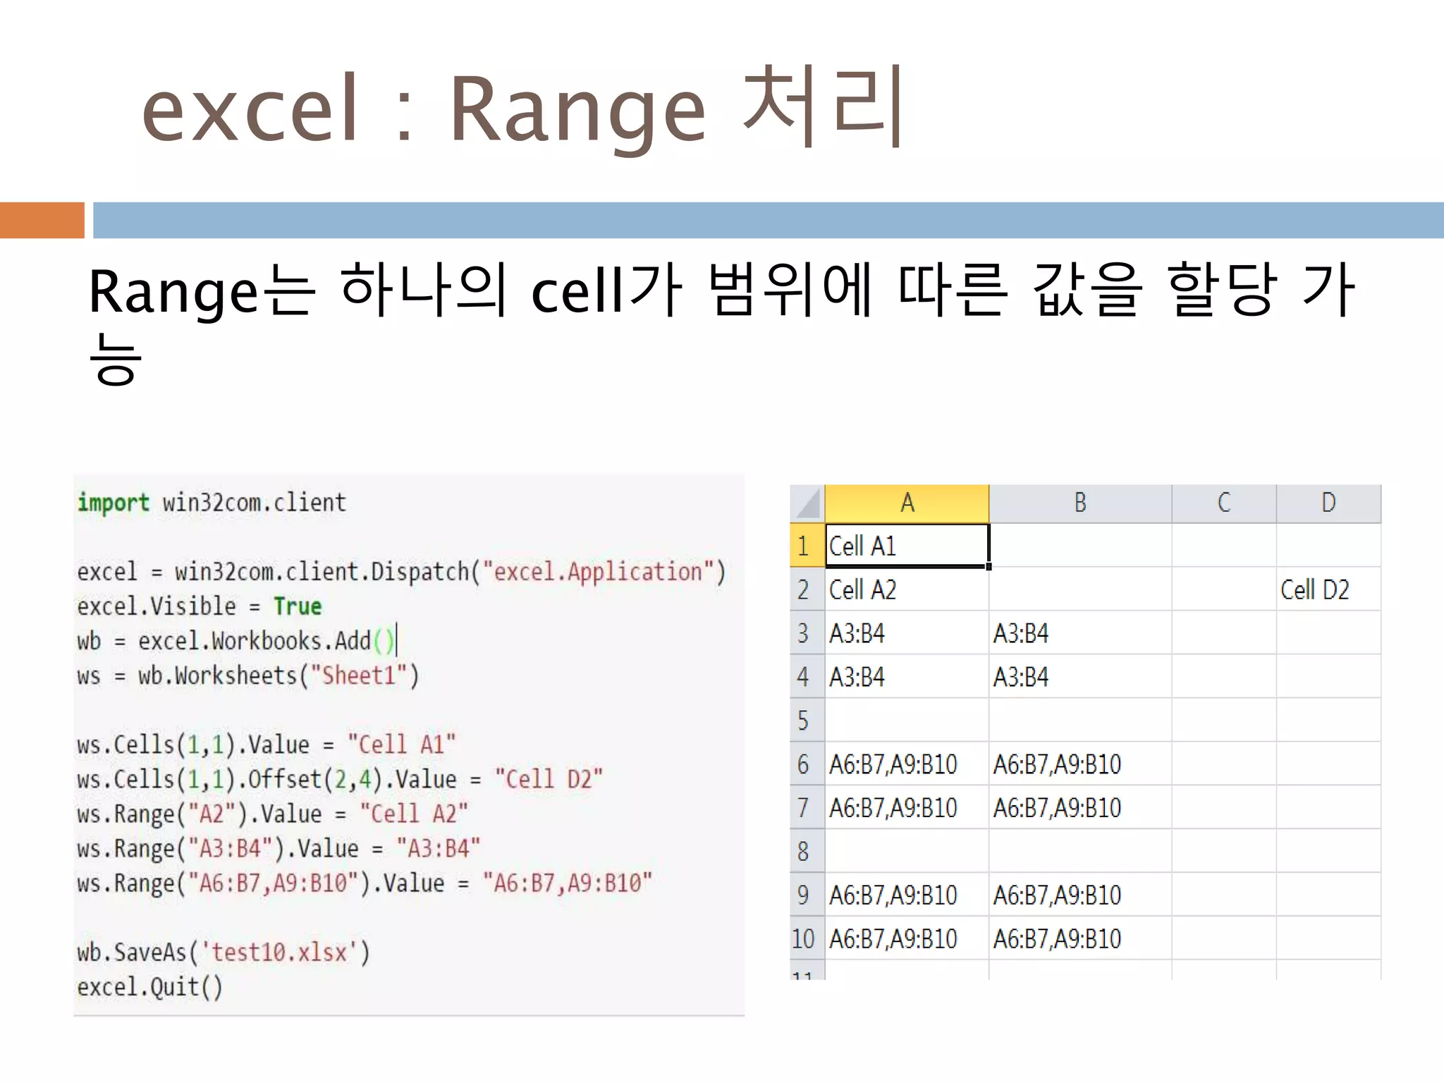Select column A header
Viewport: 1444px width, 1083px height.
pos(907,503)
